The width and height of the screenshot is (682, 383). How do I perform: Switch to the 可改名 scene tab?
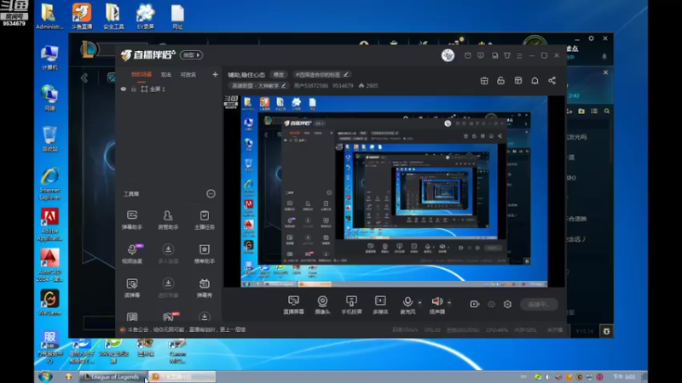[x=188, y=75]
